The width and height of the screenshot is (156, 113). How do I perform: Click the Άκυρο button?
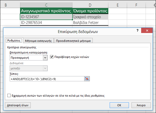(x=141, y=105)
